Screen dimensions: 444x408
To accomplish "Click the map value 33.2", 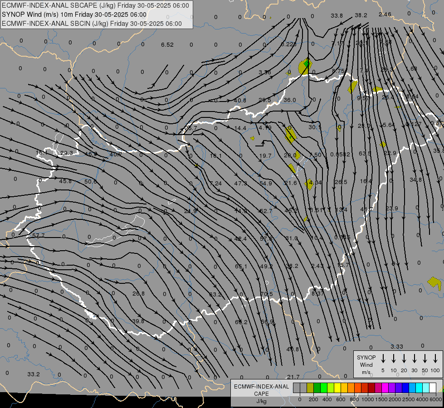I will click(x=34, y=374).
